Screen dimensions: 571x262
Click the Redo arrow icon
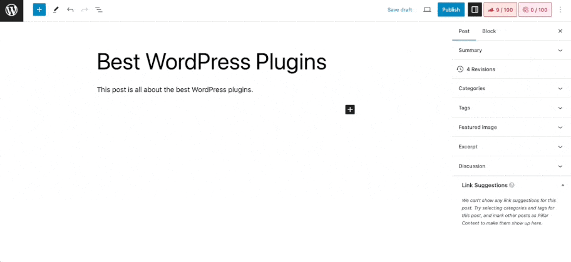point(85,10)
